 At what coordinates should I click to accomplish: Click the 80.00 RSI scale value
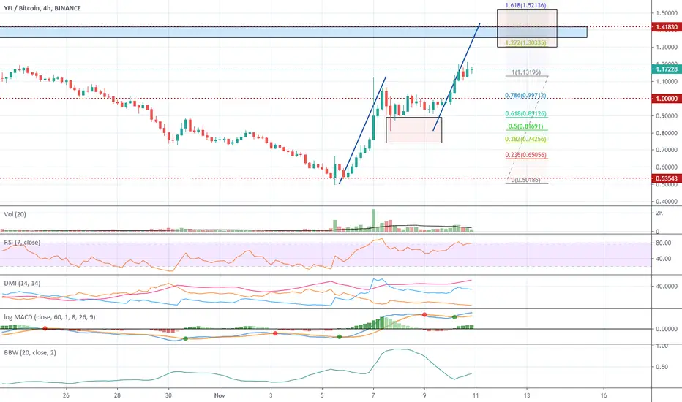pos(663,243)
